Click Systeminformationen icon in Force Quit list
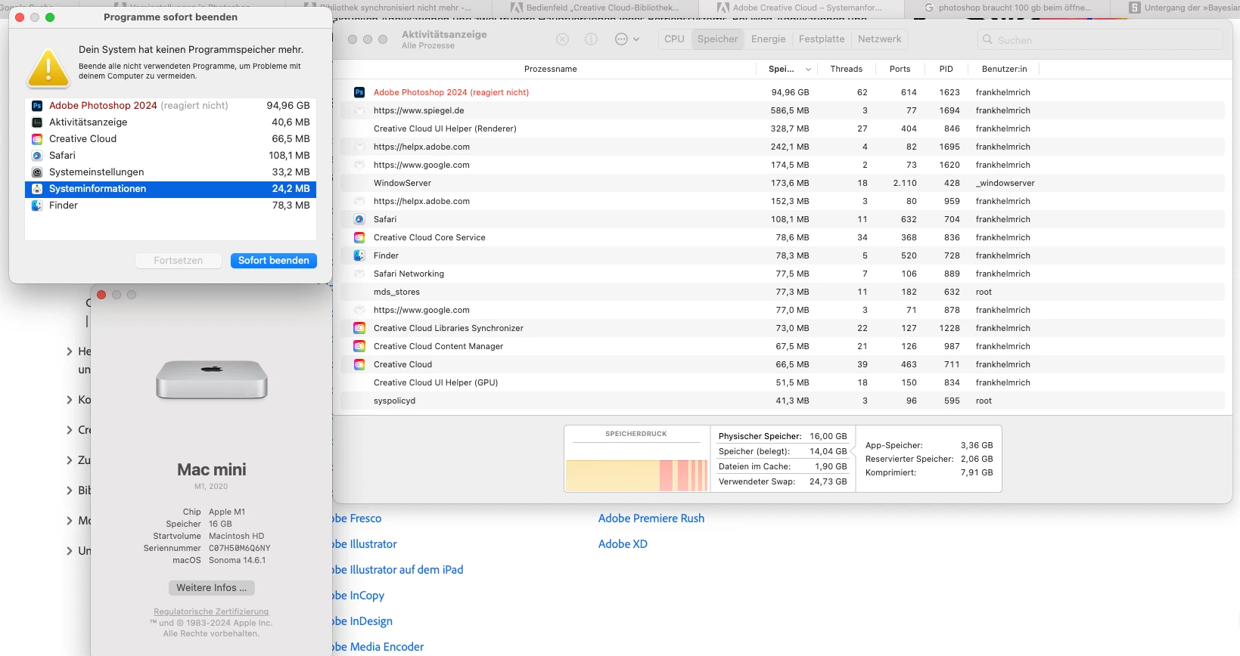1240x656 pixels. tap(37, 189)
